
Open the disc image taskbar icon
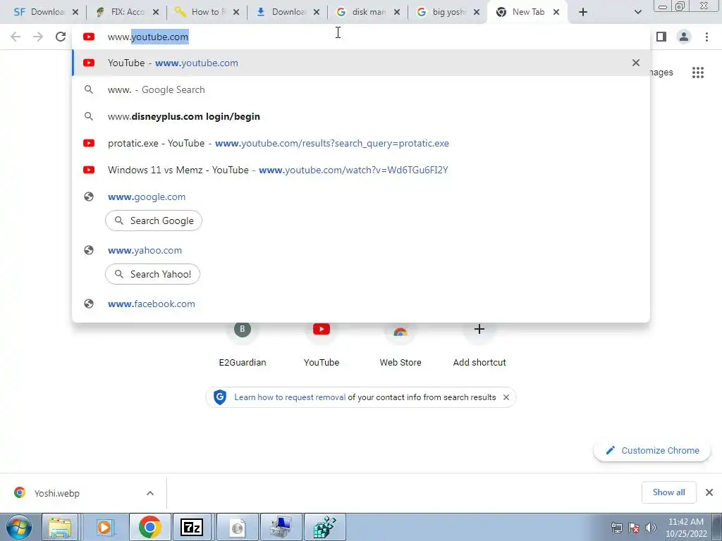[x=237, y=527]
